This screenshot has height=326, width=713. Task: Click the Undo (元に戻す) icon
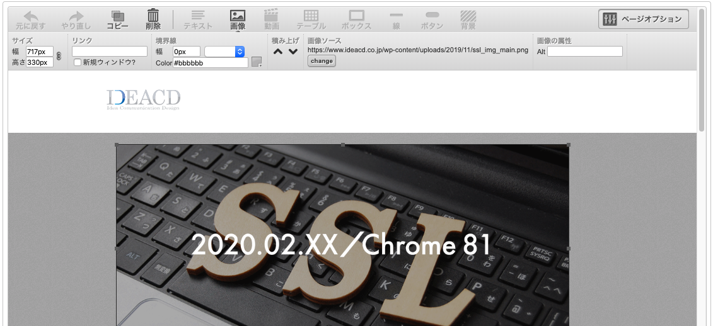(x=30, y=20)
